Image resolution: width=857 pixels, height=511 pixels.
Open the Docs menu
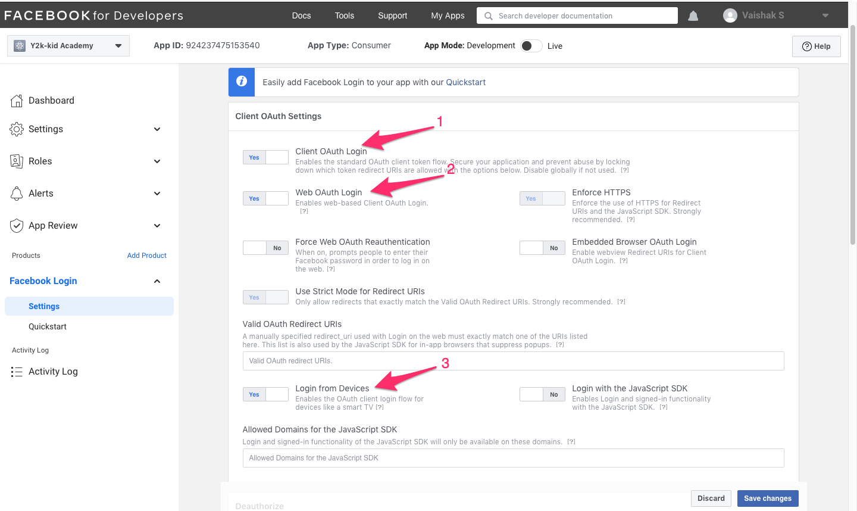pyautogui.click(x=301, y=15)
